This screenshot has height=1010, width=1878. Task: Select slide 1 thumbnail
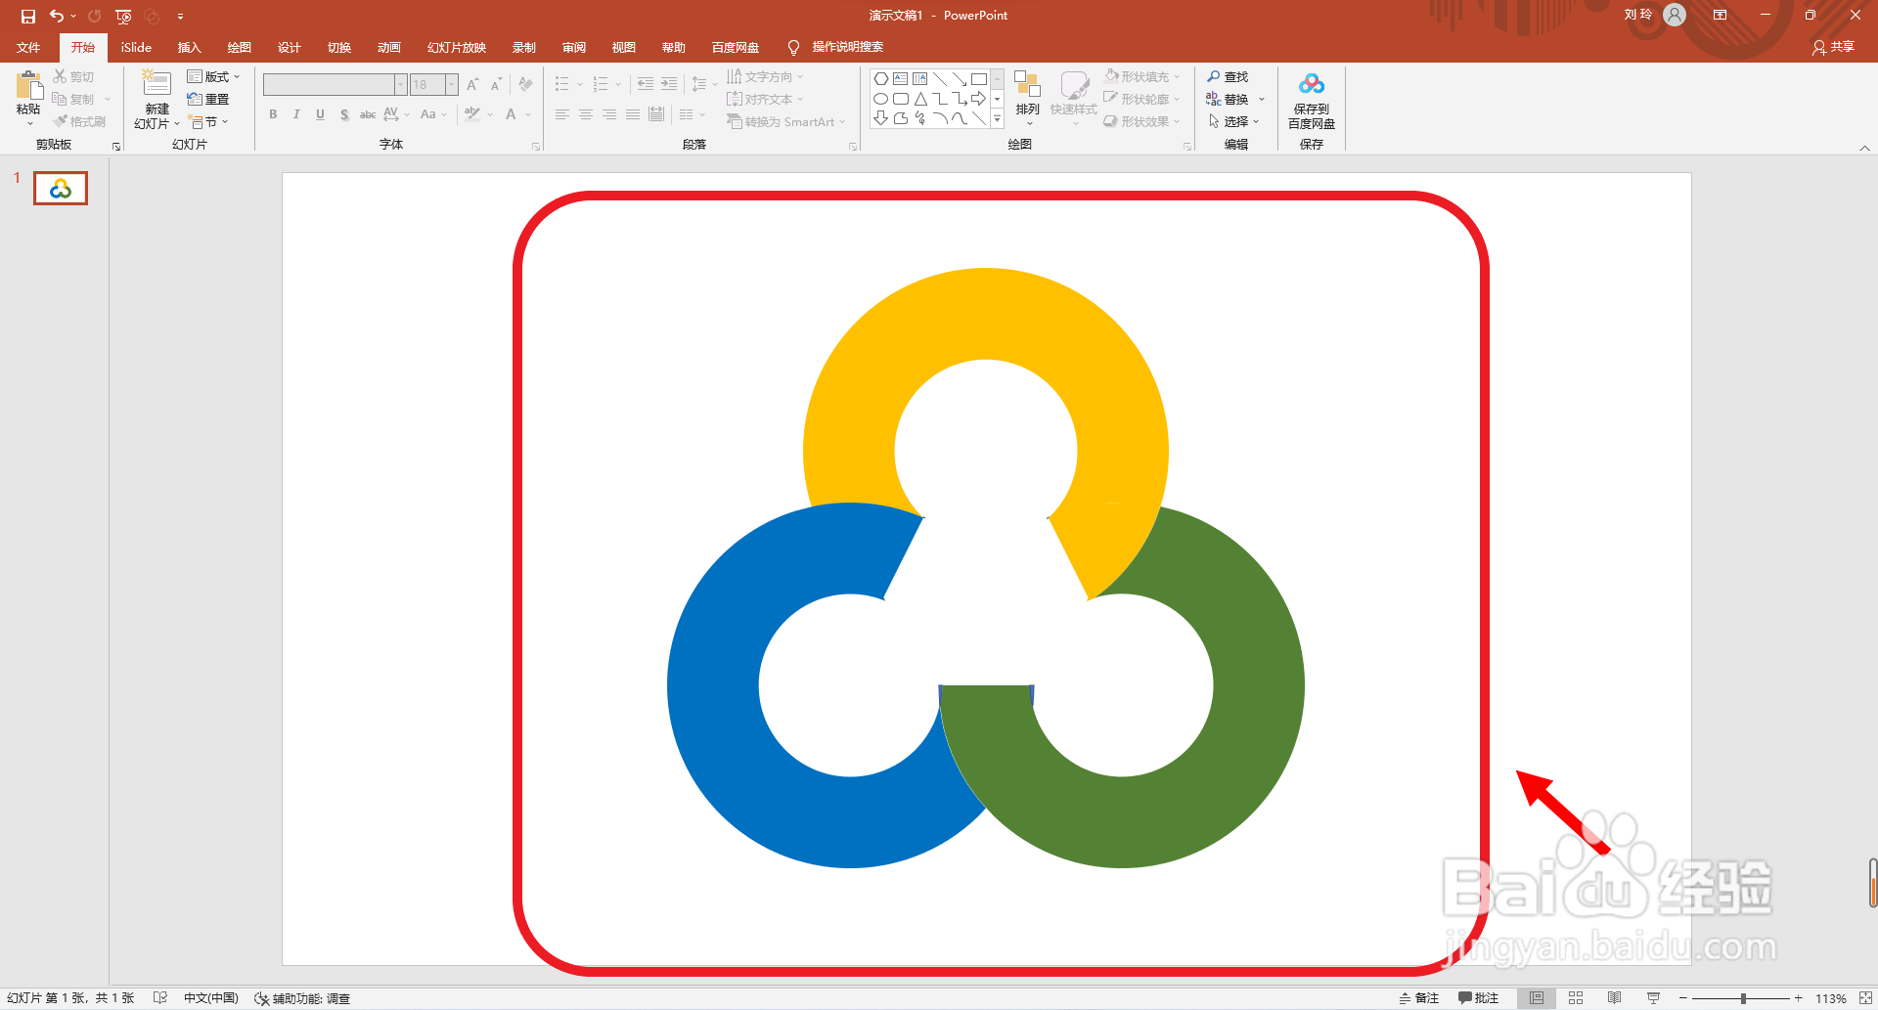tap(61, 188)
